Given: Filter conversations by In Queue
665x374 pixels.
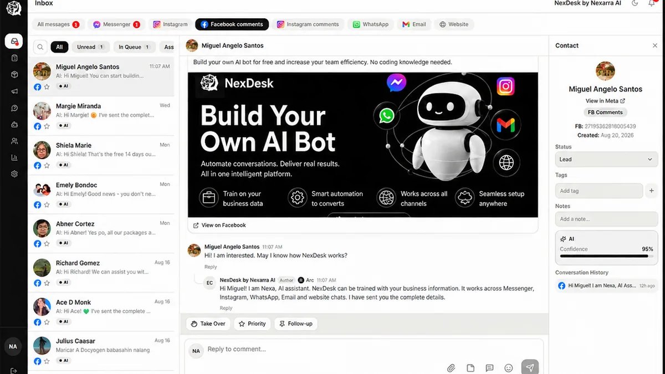Looking at the screenshot, I should (x=134, y=47).
